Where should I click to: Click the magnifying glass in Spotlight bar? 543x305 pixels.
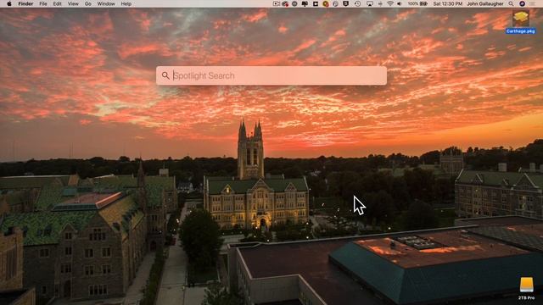165,75
